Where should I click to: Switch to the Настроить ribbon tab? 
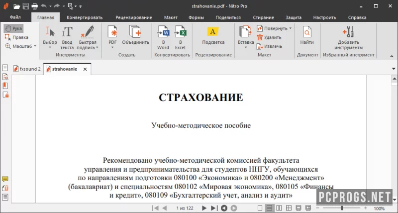[x=324, y=17]
